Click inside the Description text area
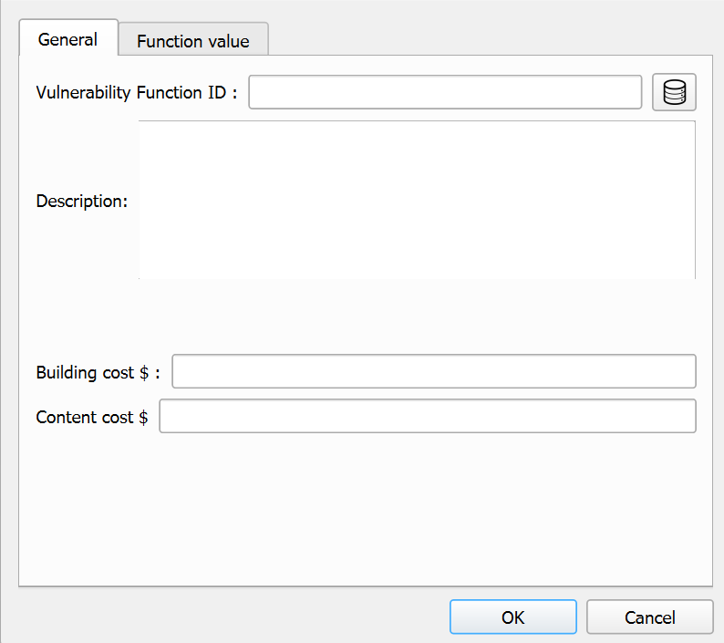 point(417,200)
